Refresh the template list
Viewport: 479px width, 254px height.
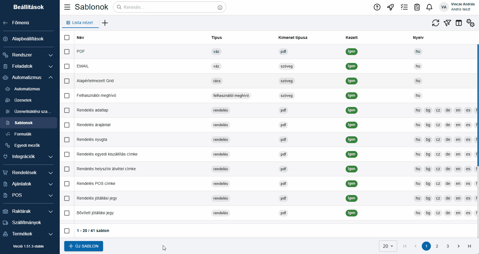point(435,23)
